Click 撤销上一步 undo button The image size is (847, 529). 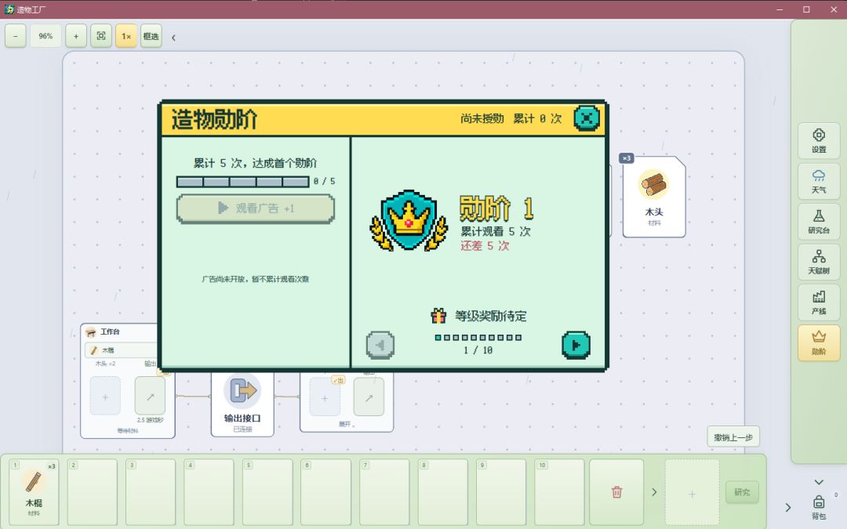tap(733, 437)
